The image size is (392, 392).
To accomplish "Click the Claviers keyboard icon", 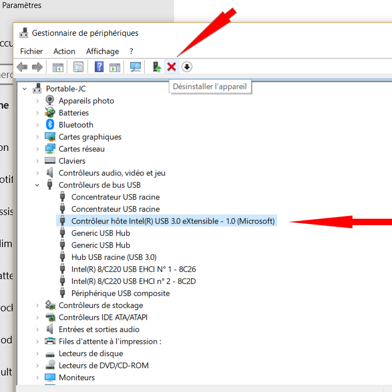I will [x=50, y=160].
